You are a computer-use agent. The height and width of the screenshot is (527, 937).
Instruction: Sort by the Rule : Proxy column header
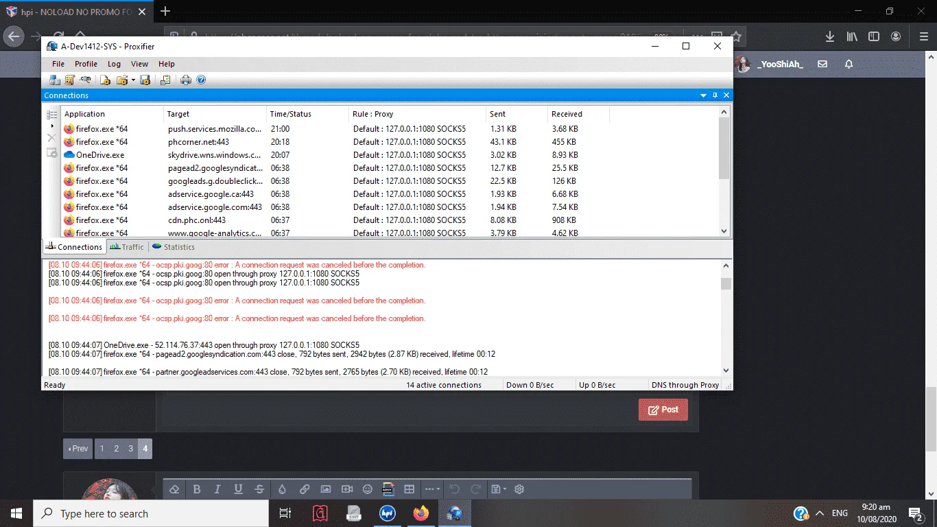(418, 114)
